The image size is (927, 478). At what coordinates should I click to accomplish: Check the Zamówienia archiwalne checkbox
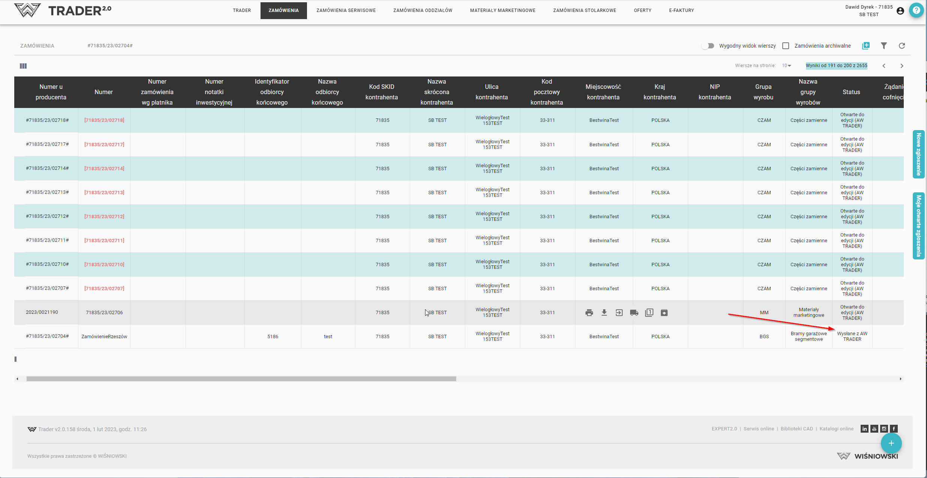786,46
